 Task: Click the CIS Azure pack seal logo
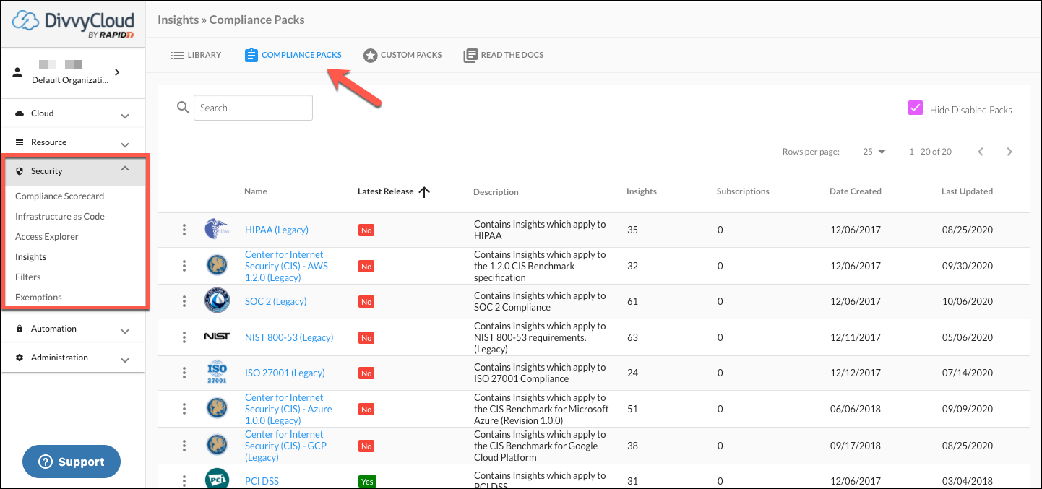(x=217, y=409)
